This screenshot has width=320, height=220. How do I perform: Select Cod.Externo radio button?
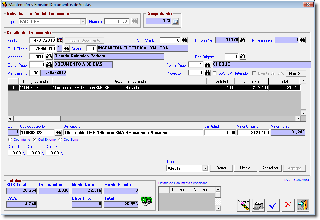pos(35,140)
